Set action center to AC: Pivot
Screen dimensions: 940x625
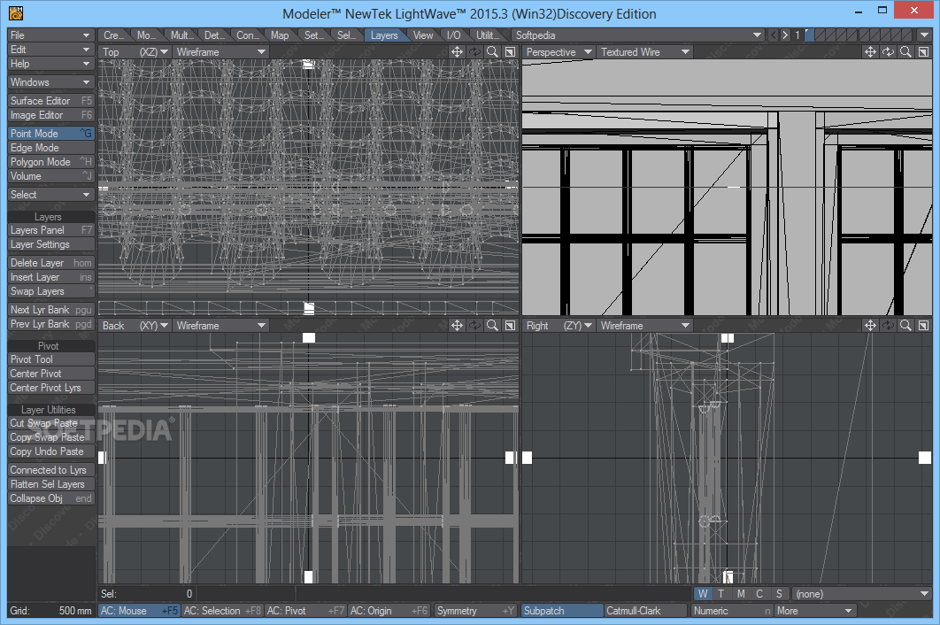coord(305,611)
